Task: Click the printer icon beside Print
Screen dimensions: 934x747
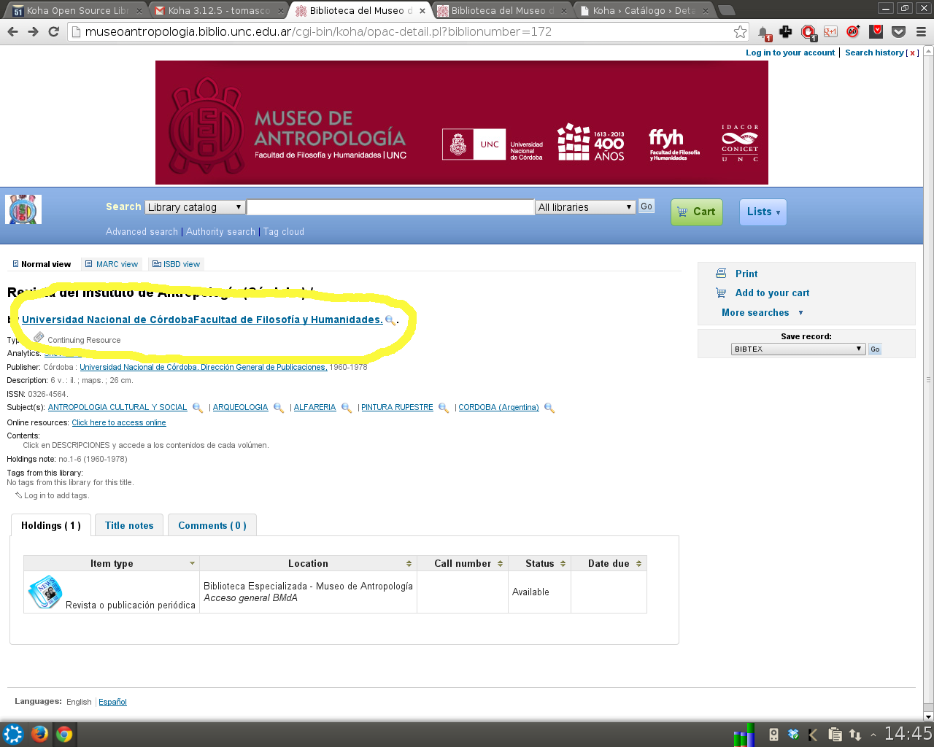Action: (721, 274)
